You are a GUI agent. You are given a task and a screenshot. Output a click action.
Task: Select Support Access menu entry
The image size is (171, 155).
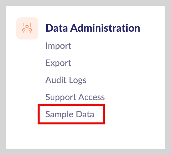75,97
